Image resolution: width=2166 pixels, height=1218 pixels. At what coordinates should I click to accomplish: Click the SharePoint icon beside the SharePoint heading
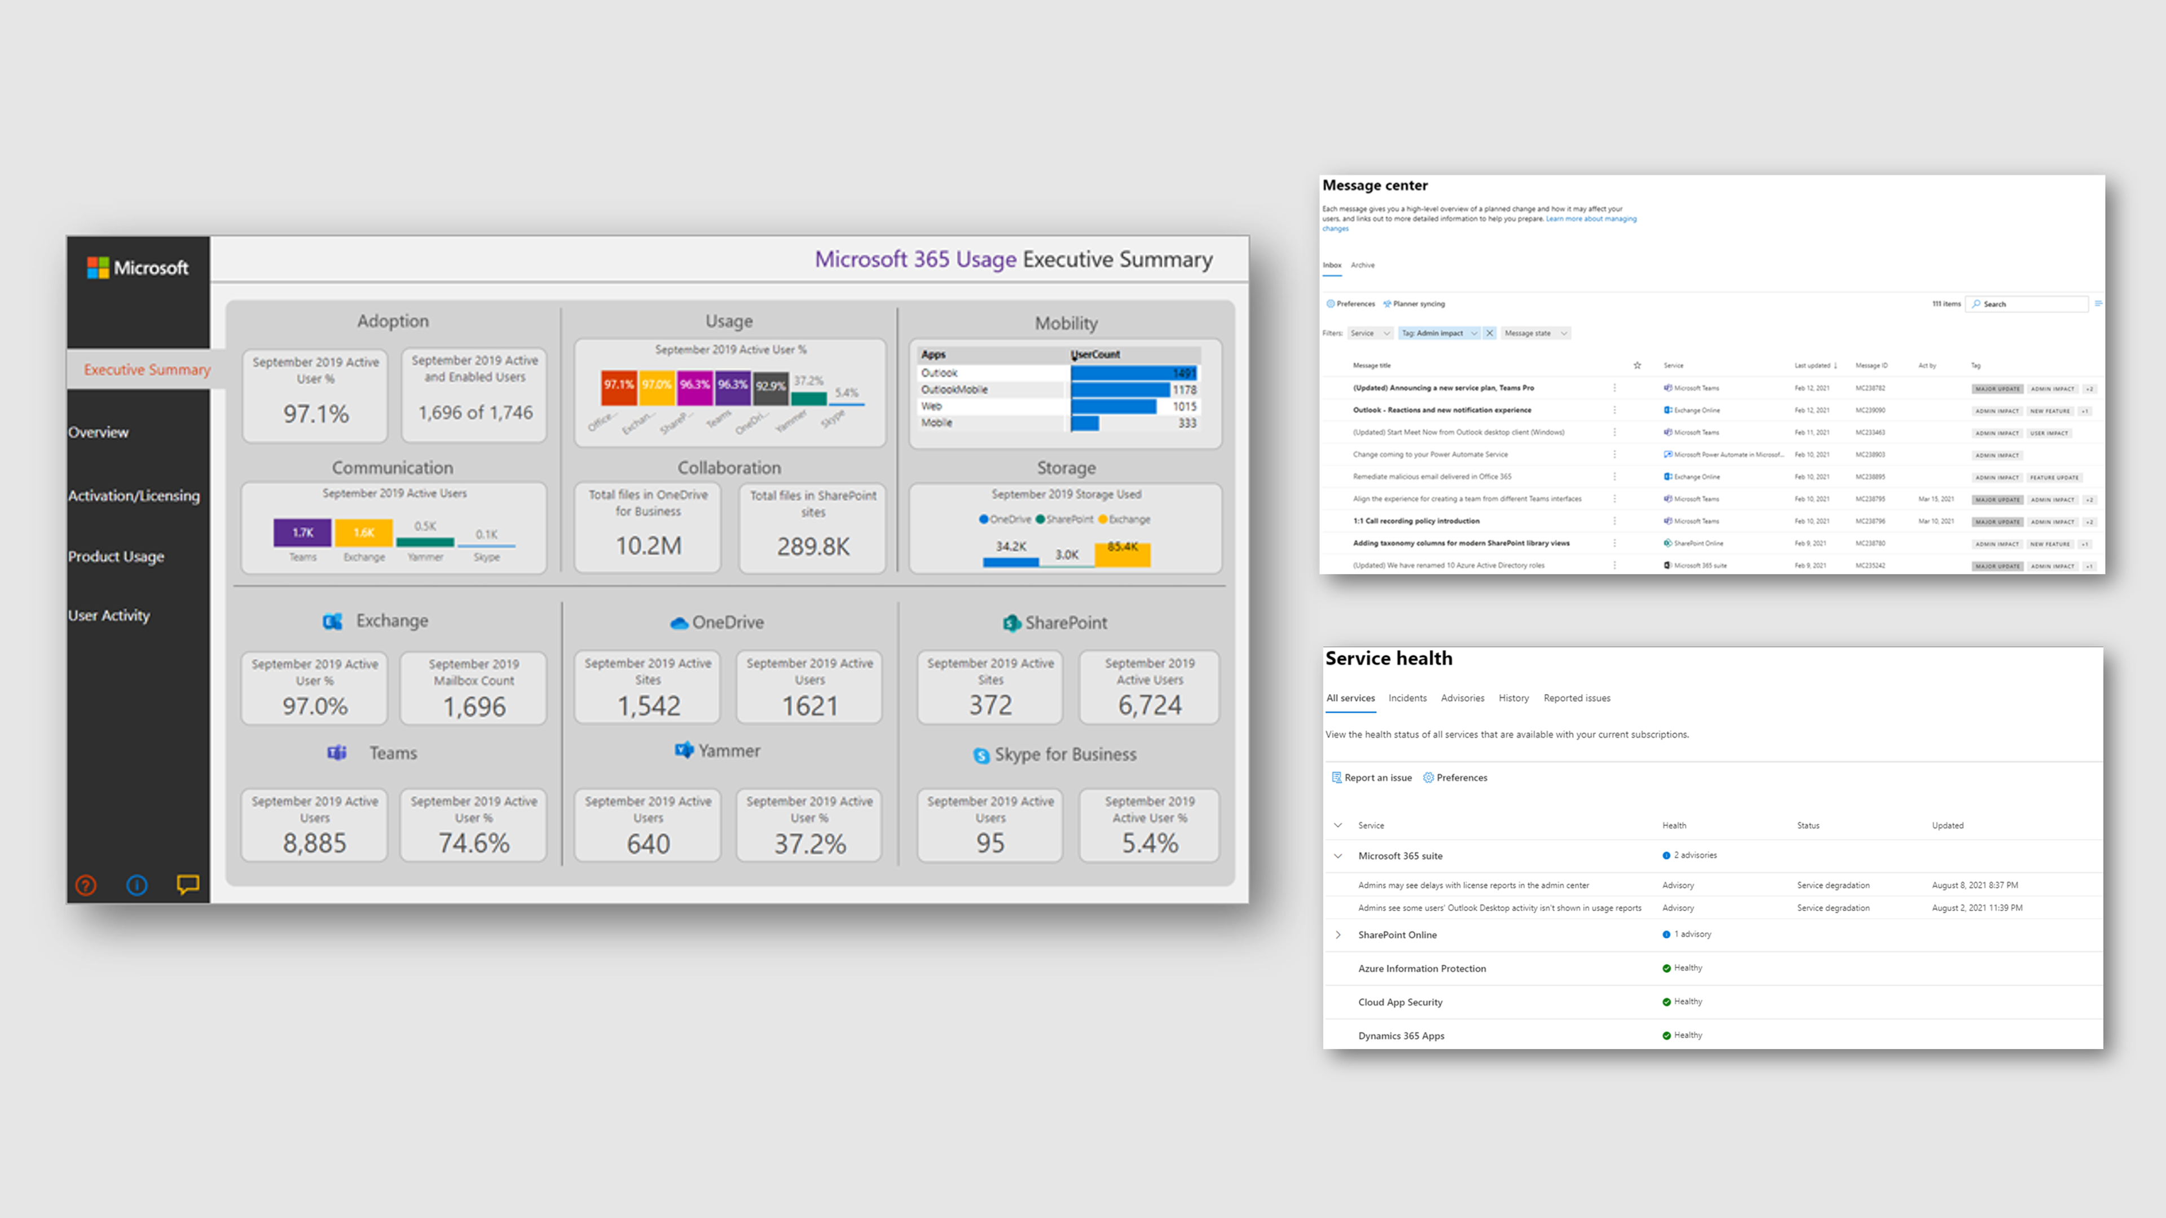click(1011, 623)
